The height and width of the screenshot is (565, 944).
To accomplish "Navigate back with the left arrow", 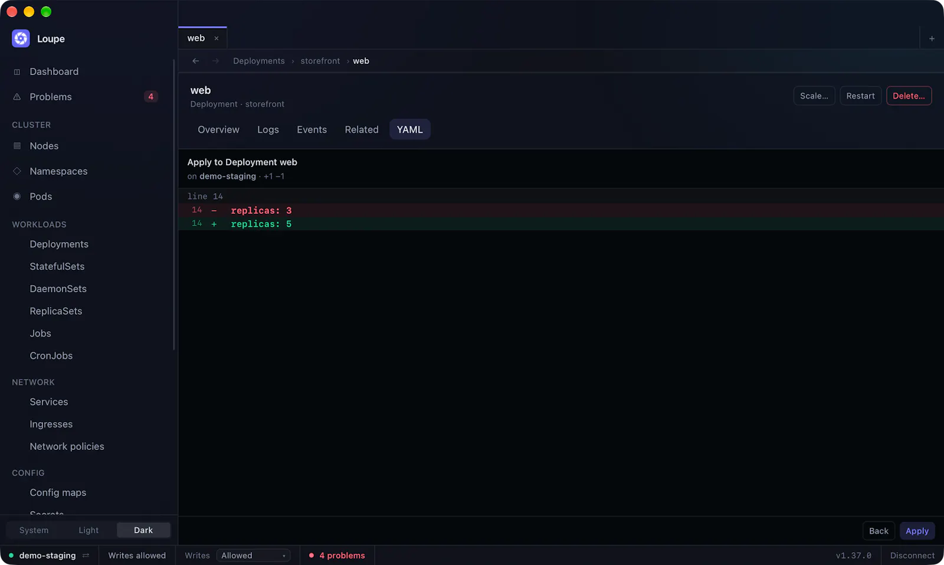I will pos(196,61).
